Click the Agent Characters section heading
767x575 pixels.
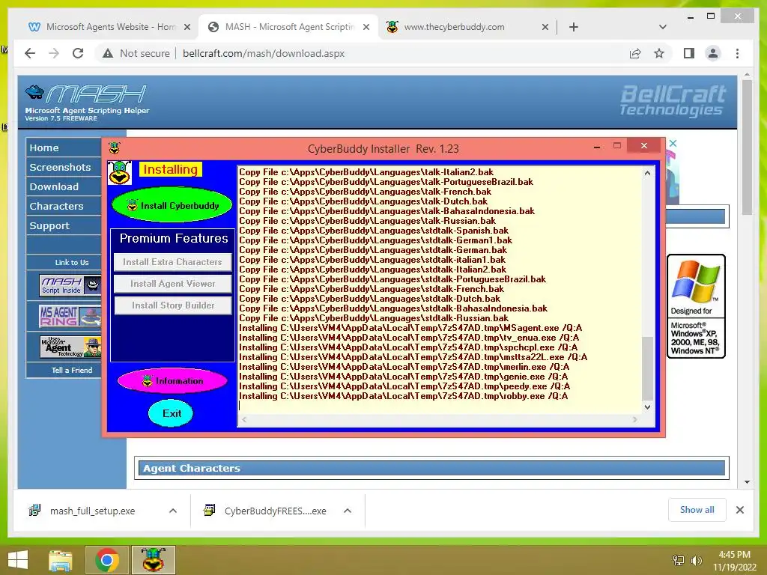coord(191,468)
